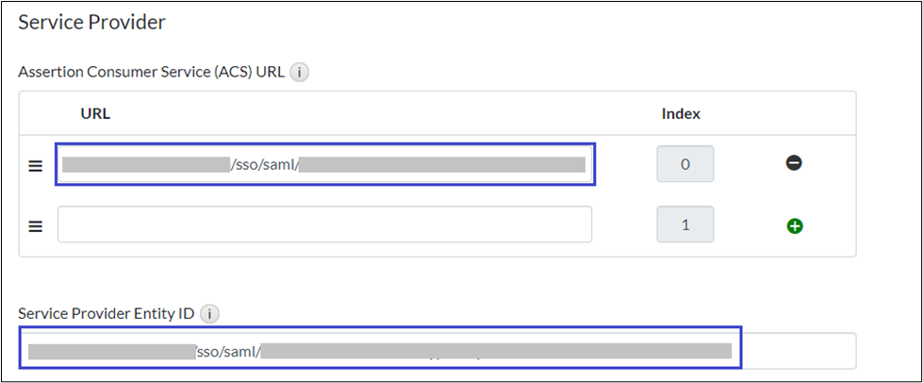Open the info icon beside ACS URL label
923x383 pixels.
[x=300, y=73]
